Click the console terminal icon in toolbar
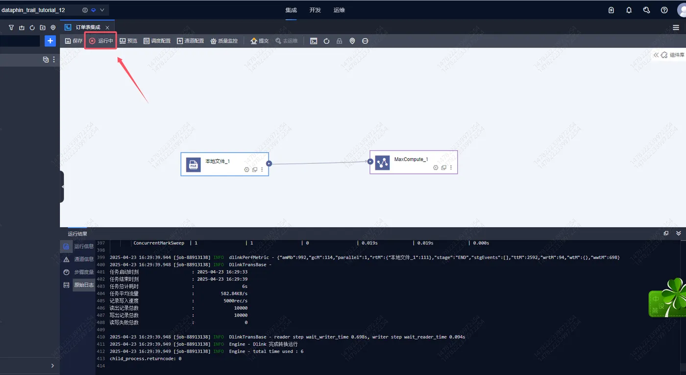The width and height of the screenshot is (686, 375). [314, 41]
